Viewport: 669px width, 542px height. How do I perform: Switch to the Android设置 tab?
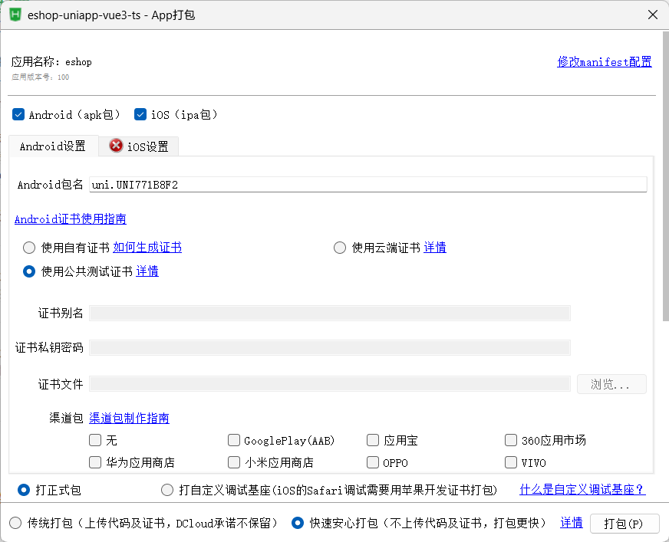53,146
